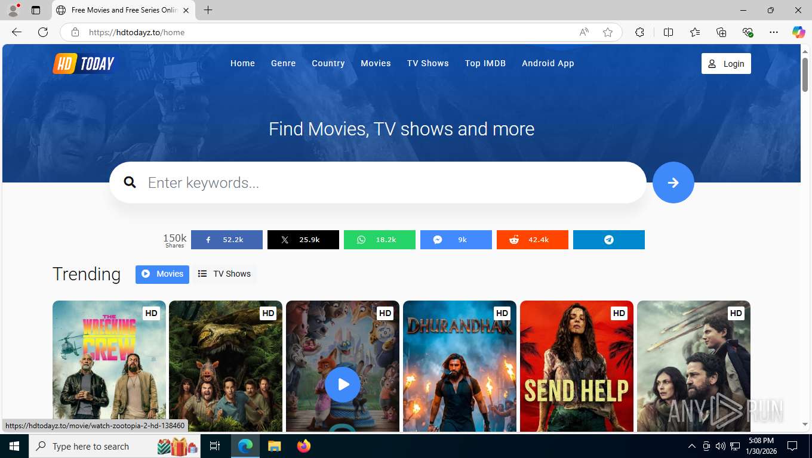Share on Telegram button
The width and height of the screenshot is (812, 458).
click(x=609, y=240)
